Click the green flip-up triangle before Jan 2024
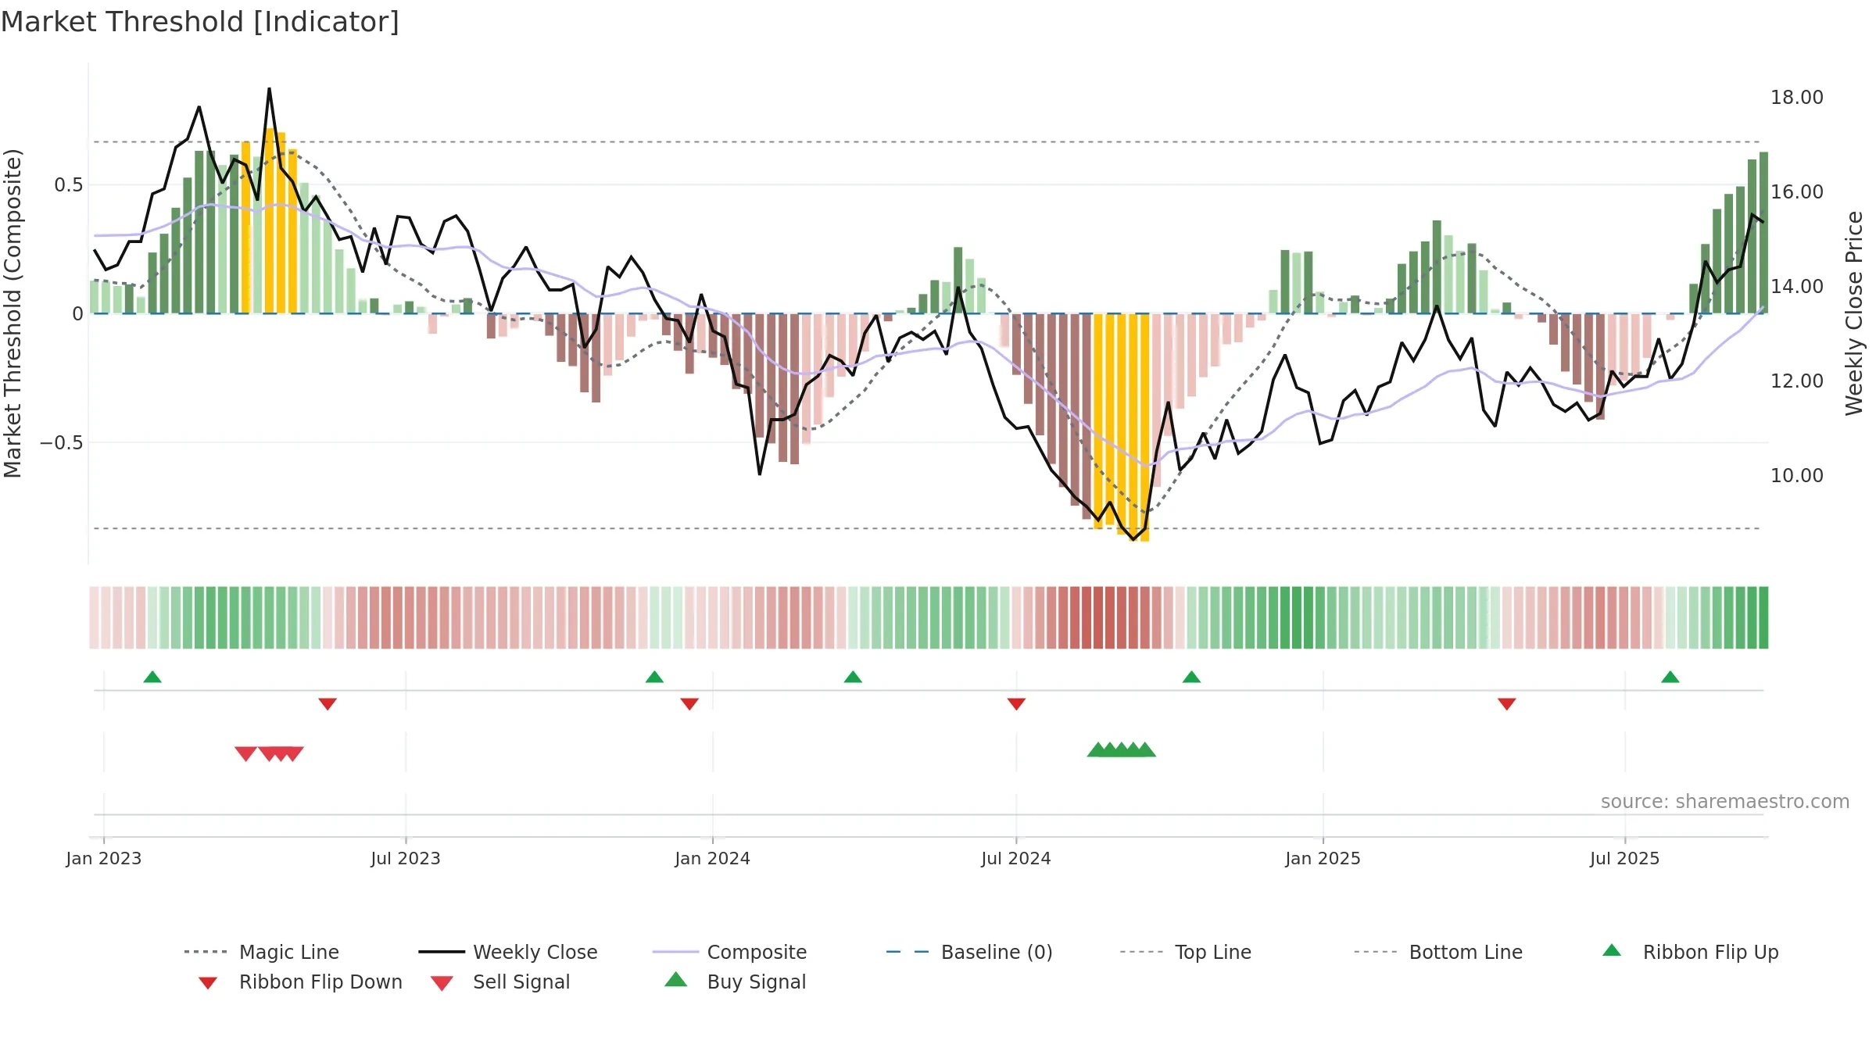 pos(654,677)
